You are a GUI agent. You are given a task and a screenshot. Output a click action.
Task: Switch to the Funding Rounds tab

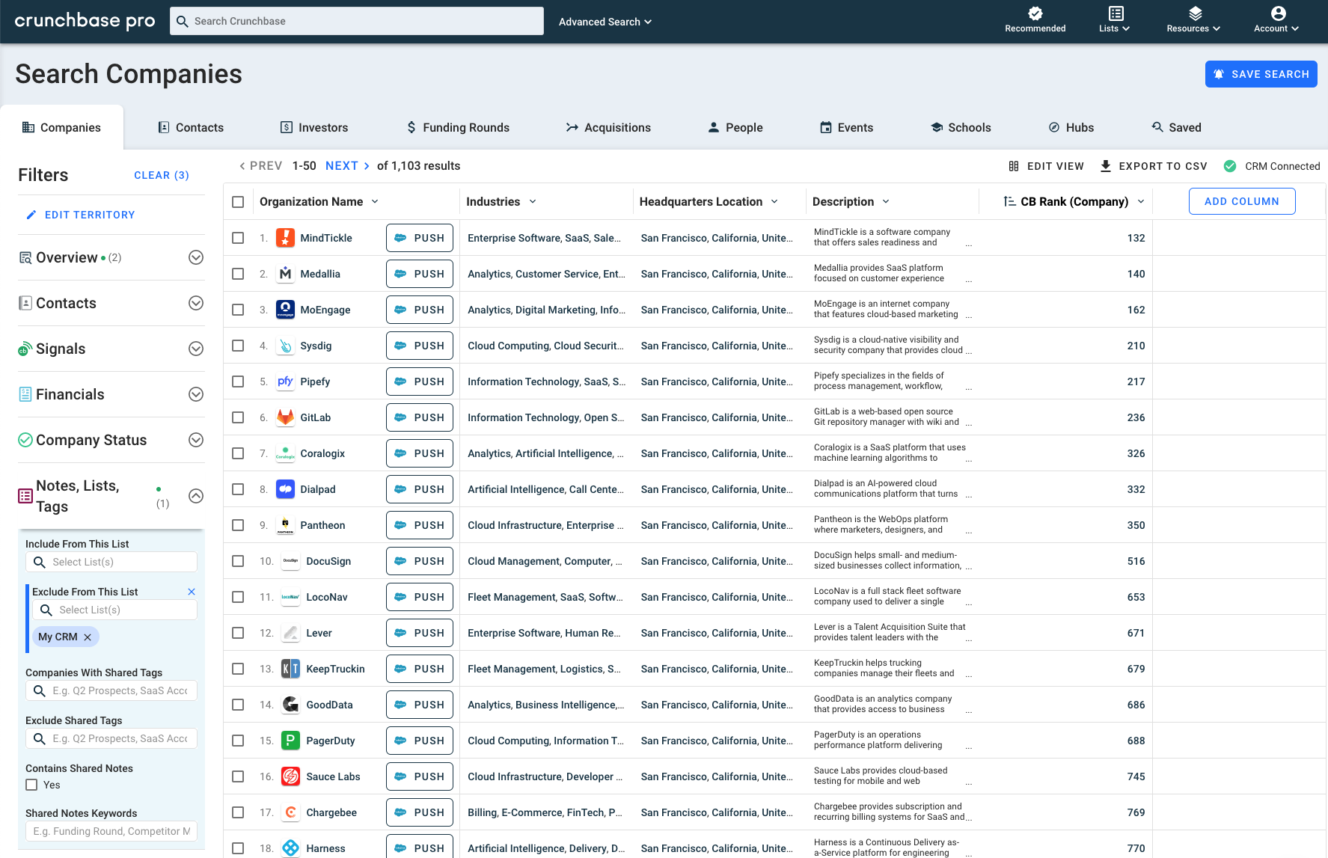coord(457,127)
